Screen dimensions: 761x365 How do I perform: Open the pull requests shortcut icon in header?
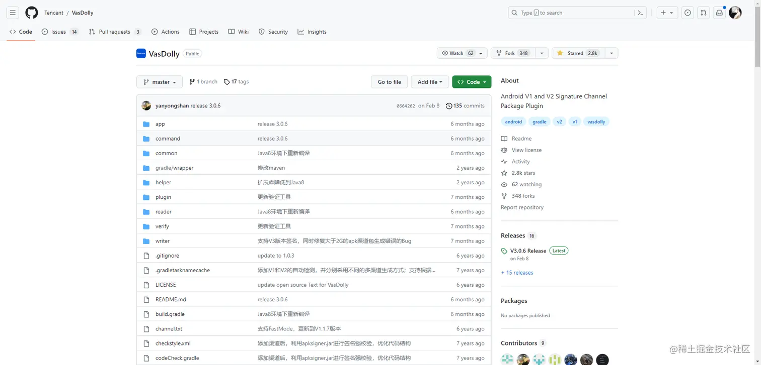tap(703, 13)
